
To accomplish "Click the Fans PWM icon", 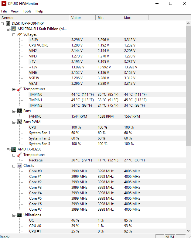I will click(19, 122).
